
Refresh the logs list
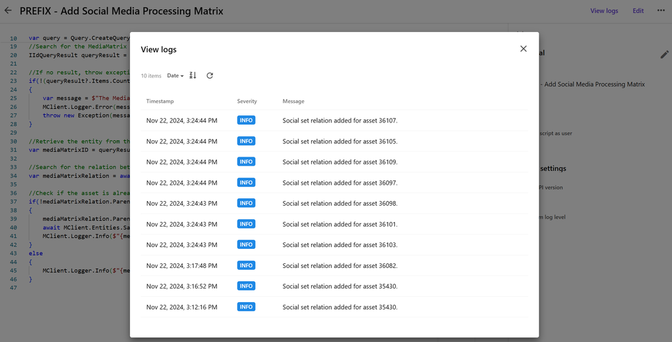[210, 75]
